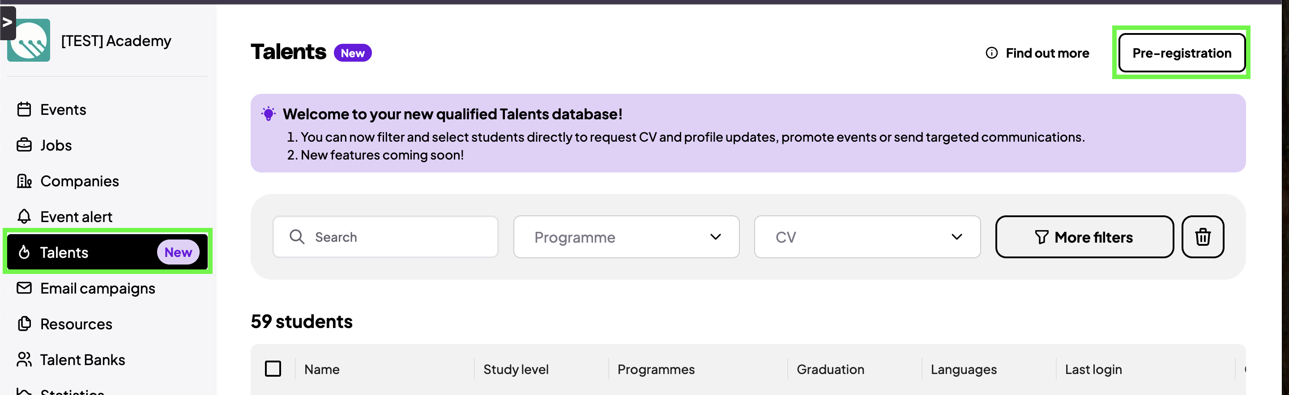Open Talent Banks in the sidebar
This screenshot has height=395, width=1289.
click(x=82, y=360)
